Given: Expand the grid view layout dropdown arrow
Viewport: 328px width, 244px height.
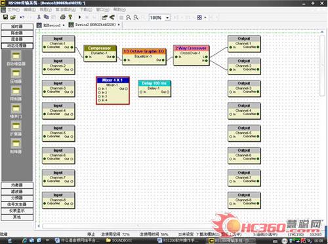Looking at the screenshot, I should (205, 17).
